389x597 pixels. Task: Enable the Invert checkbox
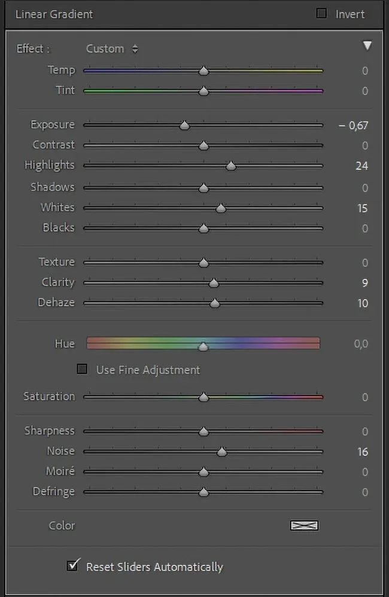click(x=321, y=13)
